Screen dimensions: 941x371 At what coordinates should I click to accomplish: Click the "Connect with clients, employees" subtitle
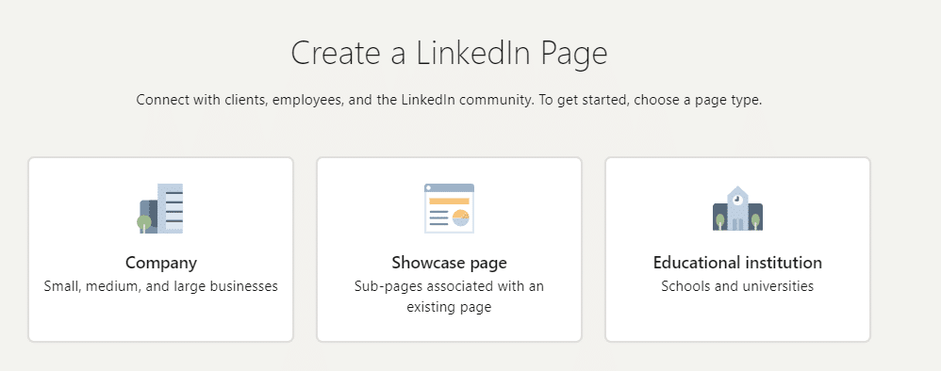(x=449, y=100)
